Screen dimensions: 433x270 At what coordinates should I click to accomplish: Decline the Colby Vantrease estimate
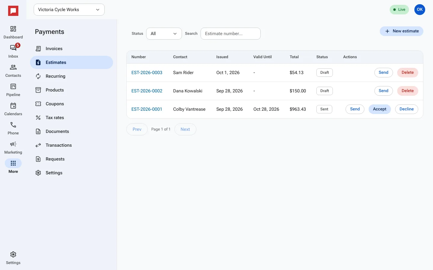(x=407, y=109)
